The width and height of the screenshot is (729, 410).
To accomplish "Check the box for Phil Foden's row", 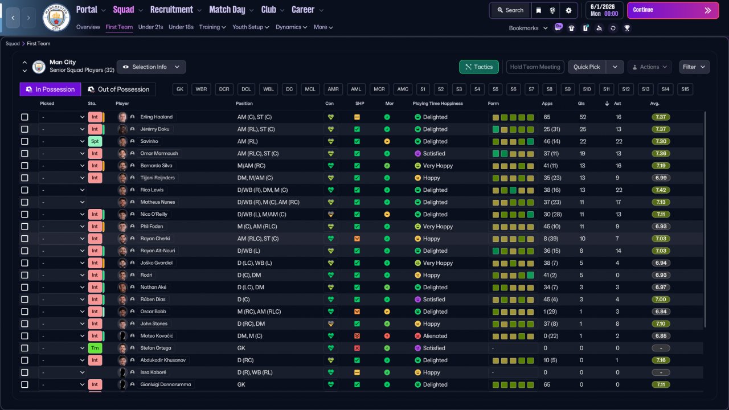I will point(24,227).
